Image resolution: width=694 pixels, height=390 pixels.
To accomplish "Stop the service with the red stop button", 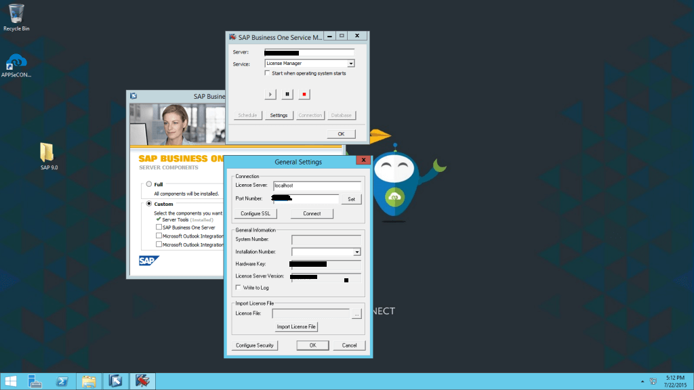I will tap(304, 94).
